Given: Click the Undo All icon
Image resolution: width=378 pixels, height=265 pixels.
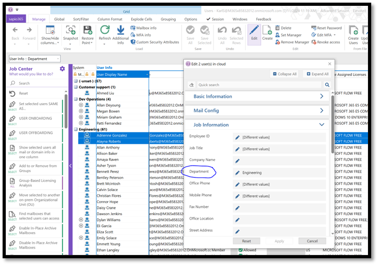Looking at the screenshot, I should (222, 30).
